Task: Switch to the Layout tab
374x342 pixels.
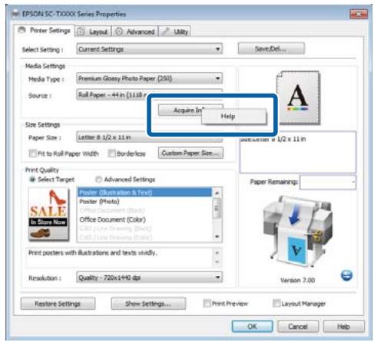Action: pyautogui.click(x=93, y=31)
